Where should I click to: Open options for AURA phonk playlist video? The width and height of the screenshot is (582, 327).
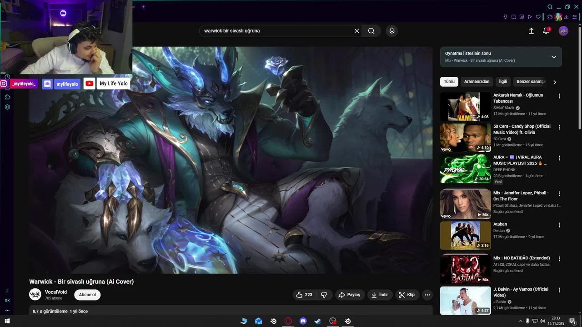[x=560, y=158]
